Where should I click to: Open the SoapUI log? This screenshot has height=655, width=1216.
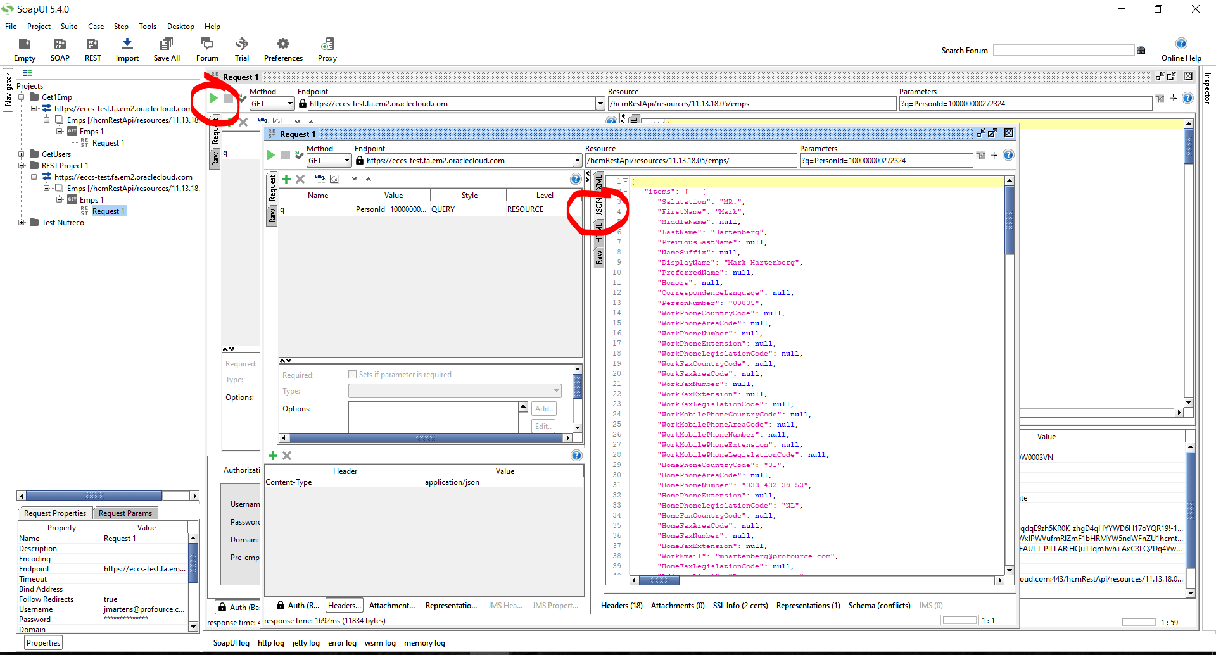[x=231, y=643]
